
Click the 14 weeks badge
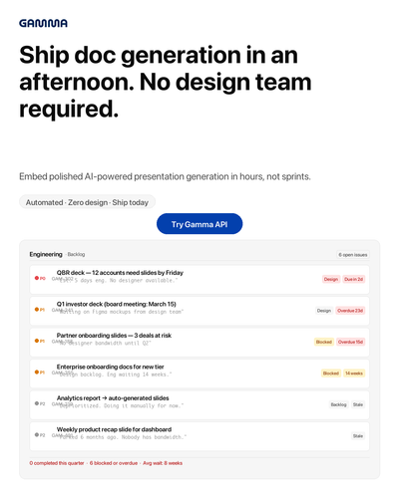point(354,373)
